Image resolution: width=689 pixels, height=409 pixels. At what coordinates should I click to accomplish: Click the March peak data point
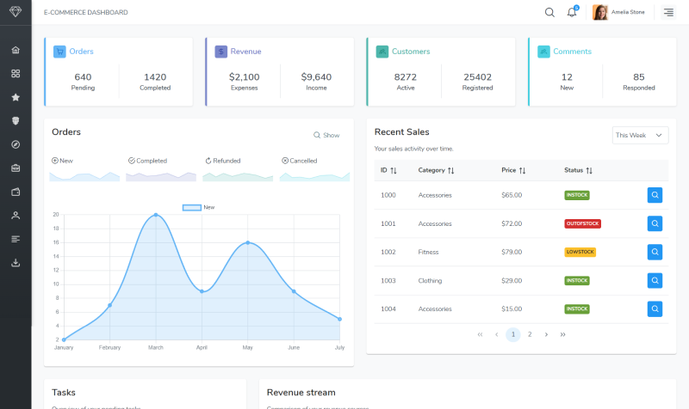[156, 215]
